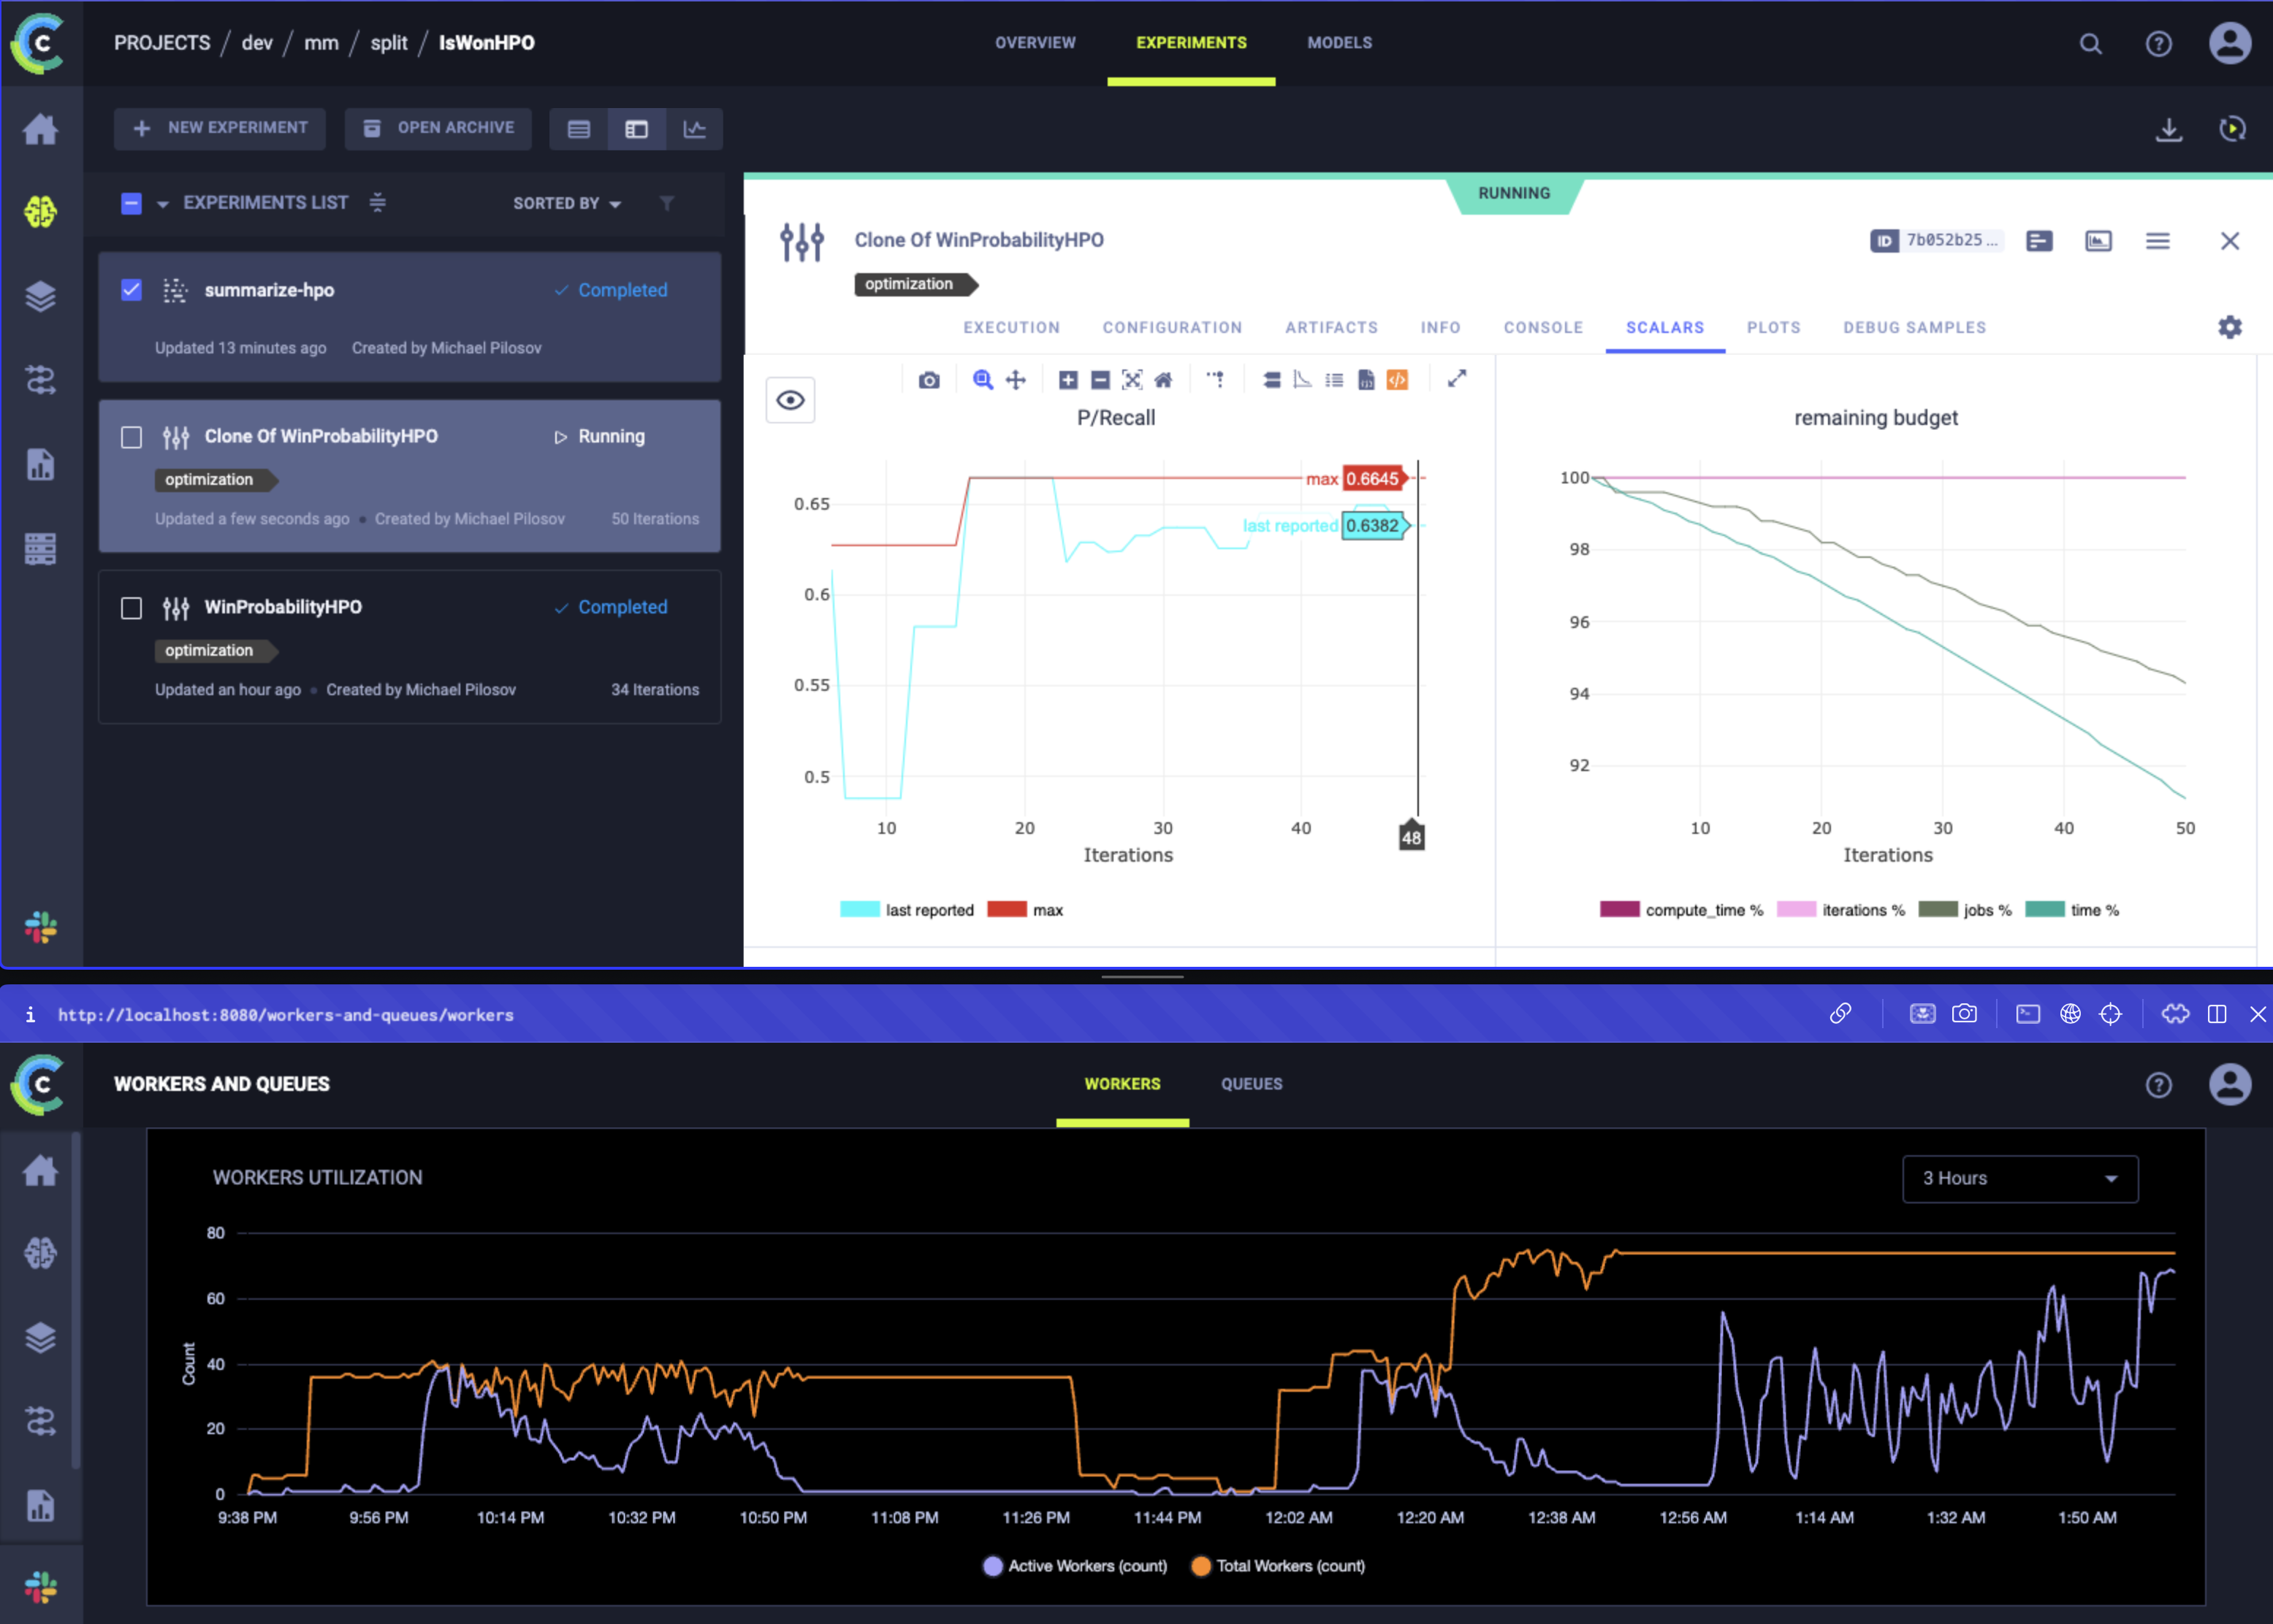2273x1624 pixels.
Task: Go to the MODELS tab
Action: pos(1339,43)
